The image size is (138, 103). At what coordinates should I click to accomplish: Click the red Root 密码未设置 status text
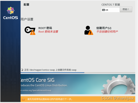pos(48,32)
